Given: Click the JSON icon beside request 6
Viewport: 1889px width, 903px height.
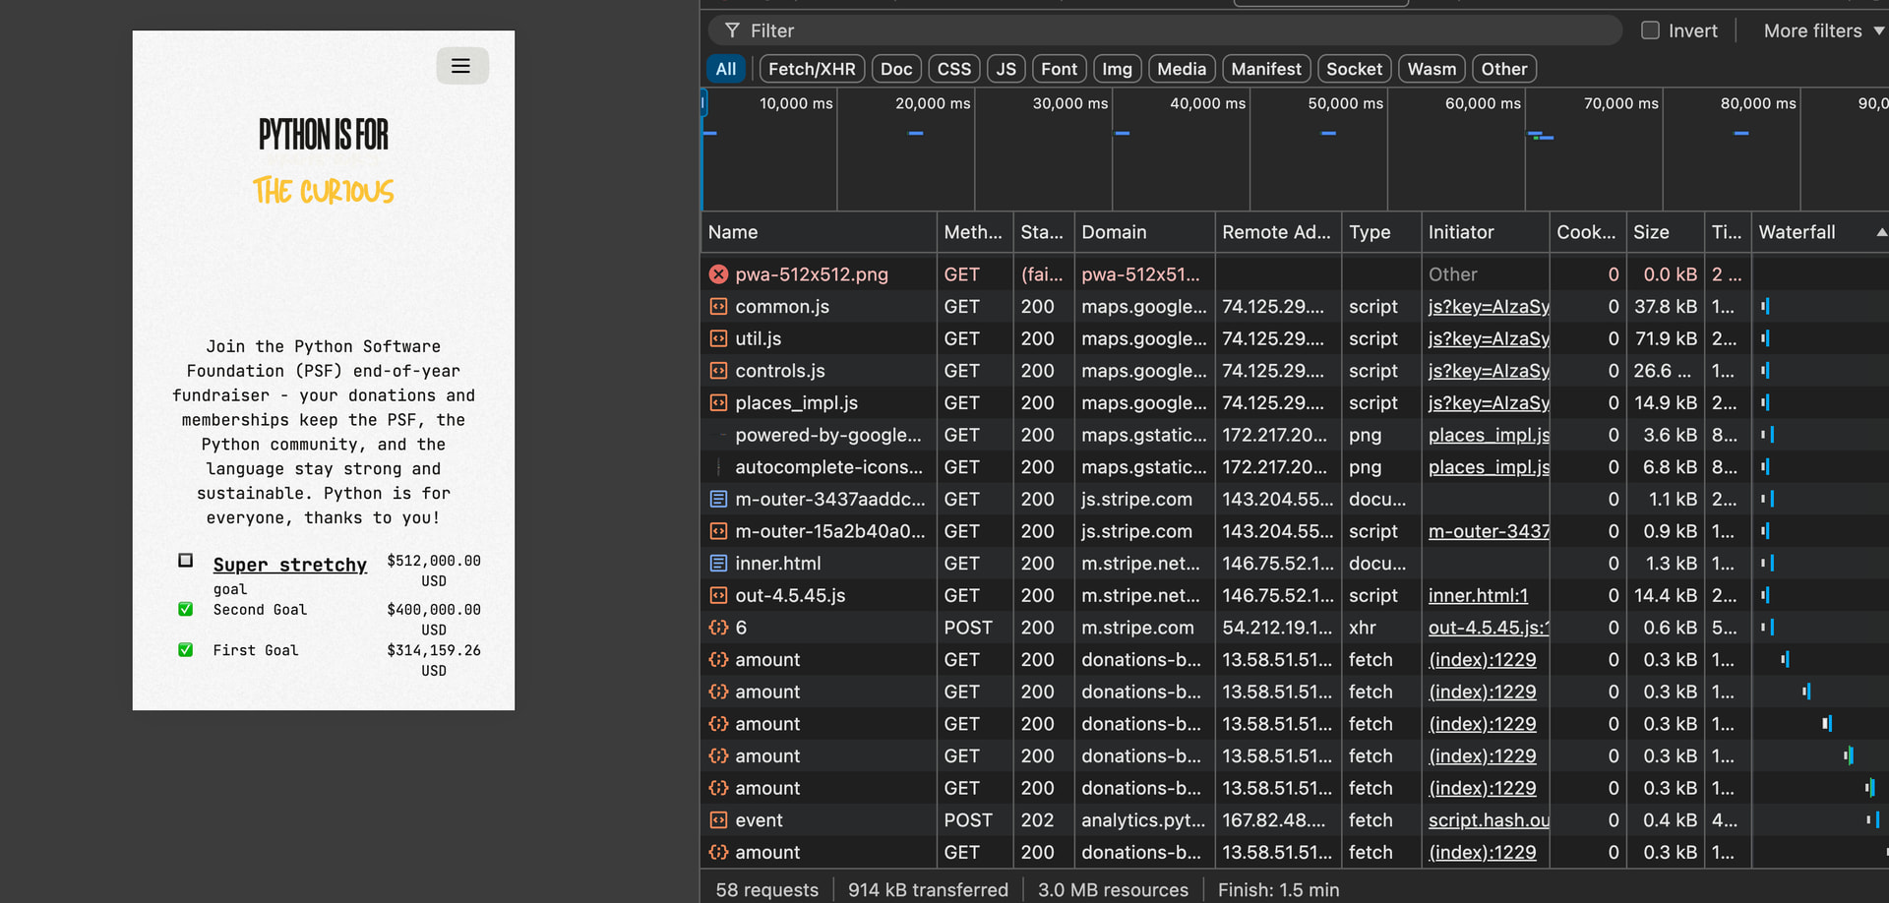Looking at the screenshot, I should [719, 628].
